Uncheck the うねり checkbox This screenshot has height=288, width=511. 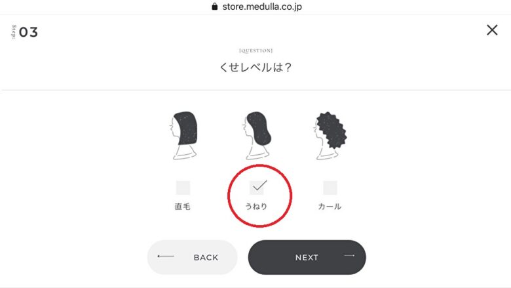[x=257, y=188]
